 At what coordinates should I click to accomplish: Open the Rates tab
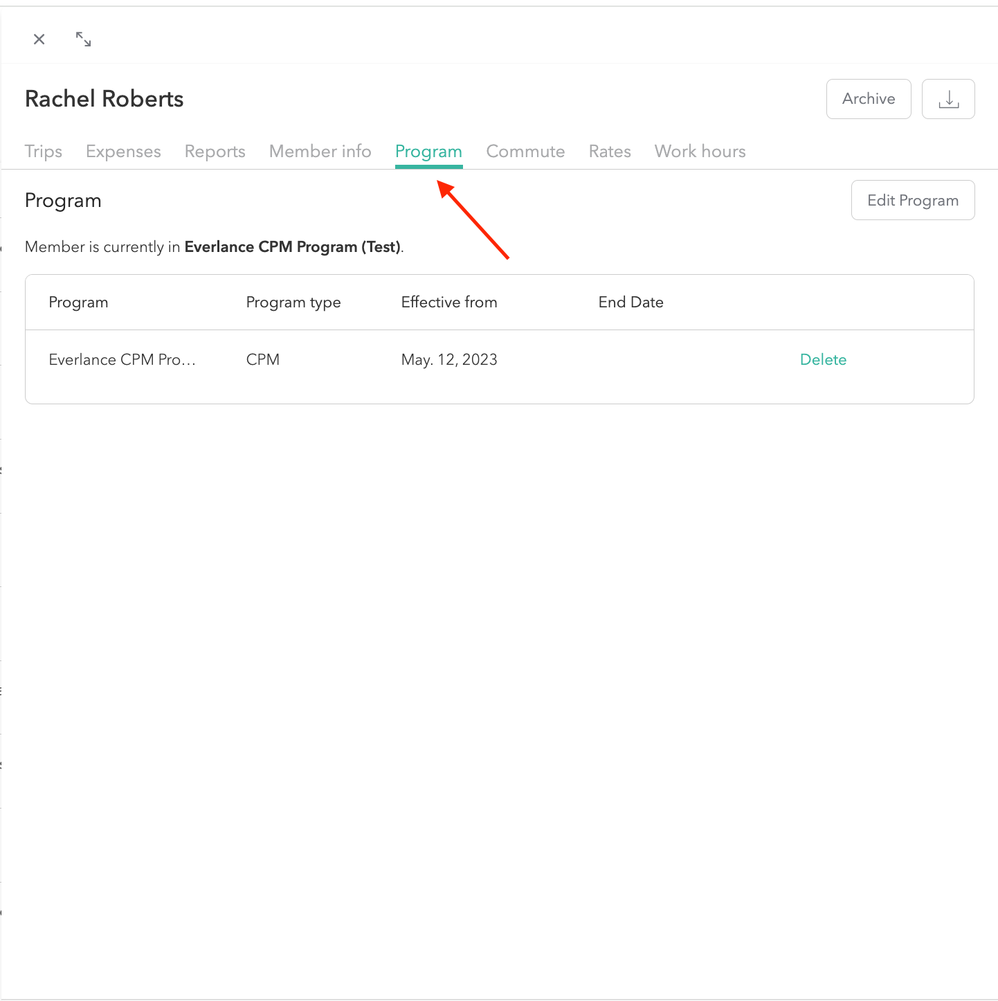610,152
